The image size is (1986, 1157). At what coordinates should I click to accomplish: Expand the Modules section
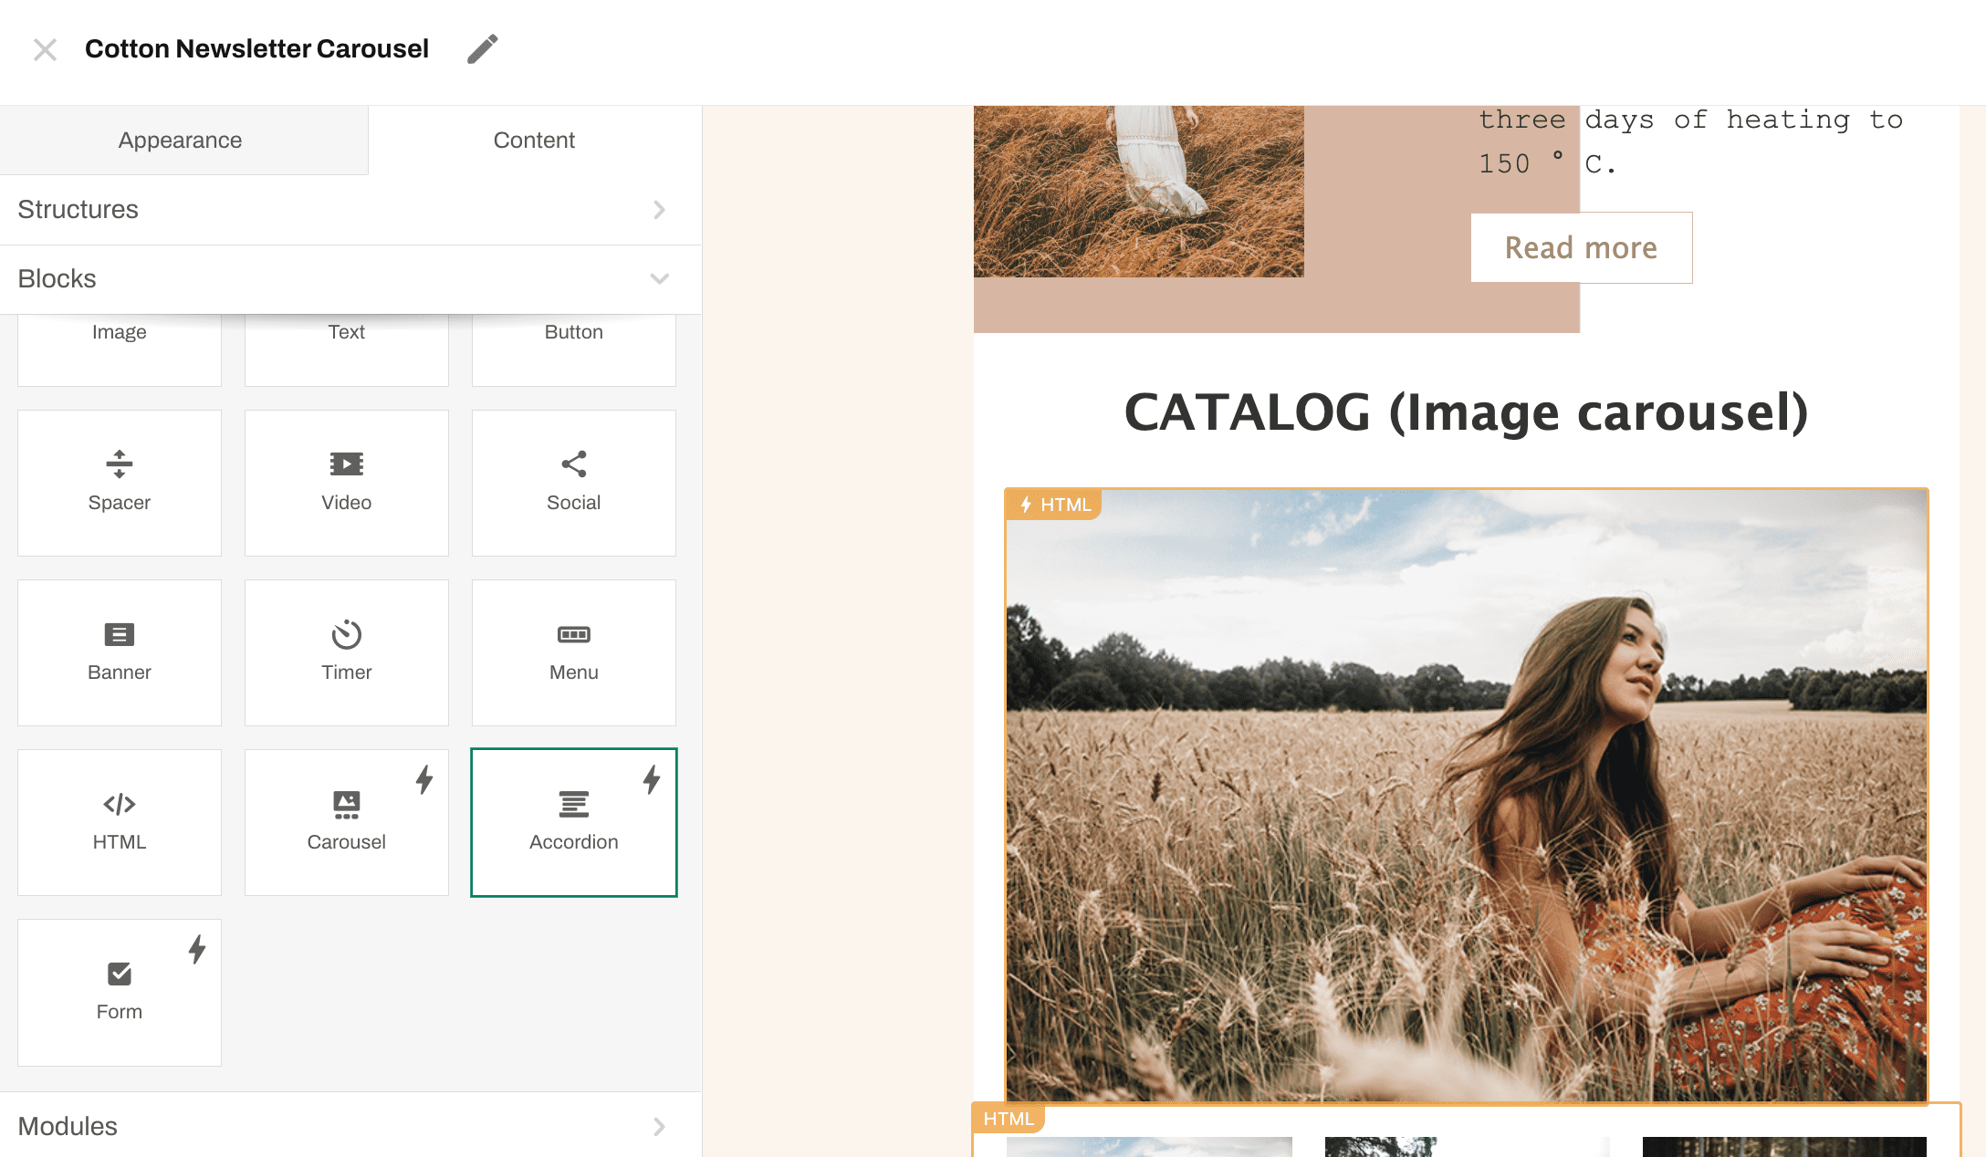(x=350, y=1126)
